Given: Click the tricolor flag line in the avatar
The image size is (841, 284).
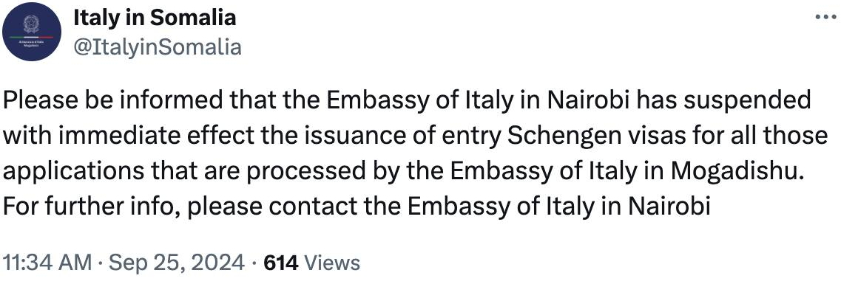Looking at the screenshot, I should [32, 37].
